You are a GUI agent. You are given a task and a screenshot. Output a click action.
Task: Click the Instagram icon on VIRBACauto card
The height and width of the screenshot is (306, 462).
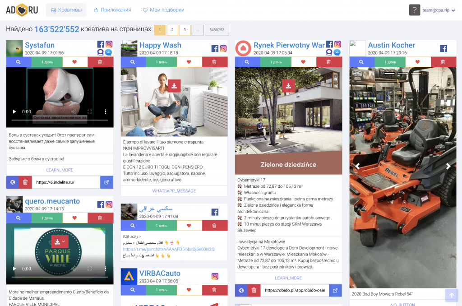(215, 276)
